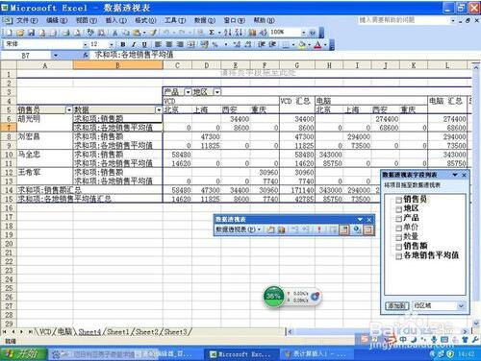This screenshot has height=361, width=481.
Task: Check the 产品 field checkbox
Action: pyautogui.click(x=398, y=219)
